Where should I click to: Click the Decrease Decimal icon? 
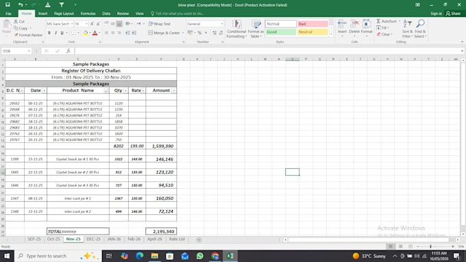tap(221, 33)
